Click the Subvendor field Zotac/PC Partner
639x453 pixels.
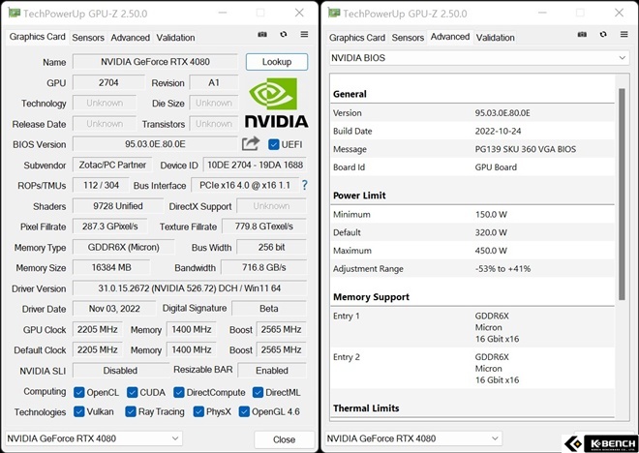click(112, 165)
